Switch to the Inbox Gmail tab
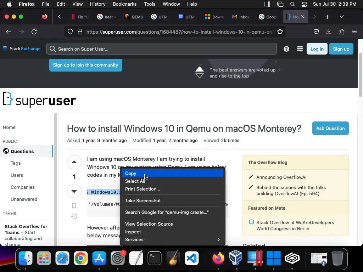Image resolution: width=363 pixels, height=272 pixels. point(241,17)
